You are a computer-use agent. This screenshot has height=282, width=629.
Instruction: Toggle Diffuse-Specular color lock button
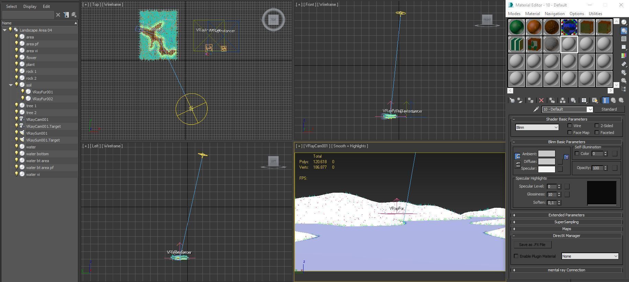[x=517, y=165]
